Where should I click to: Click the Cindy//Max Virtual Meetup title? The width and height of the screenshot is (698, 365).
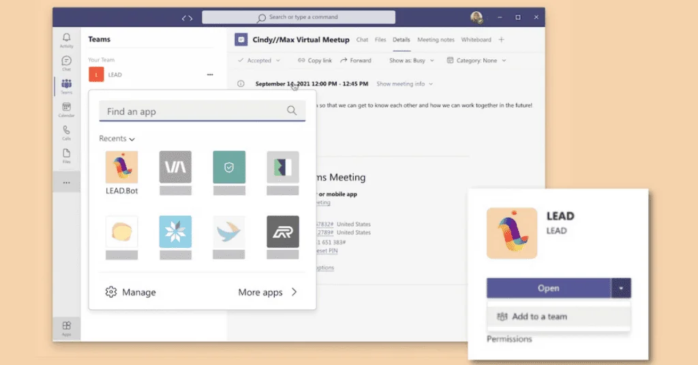tap(301, 39)
